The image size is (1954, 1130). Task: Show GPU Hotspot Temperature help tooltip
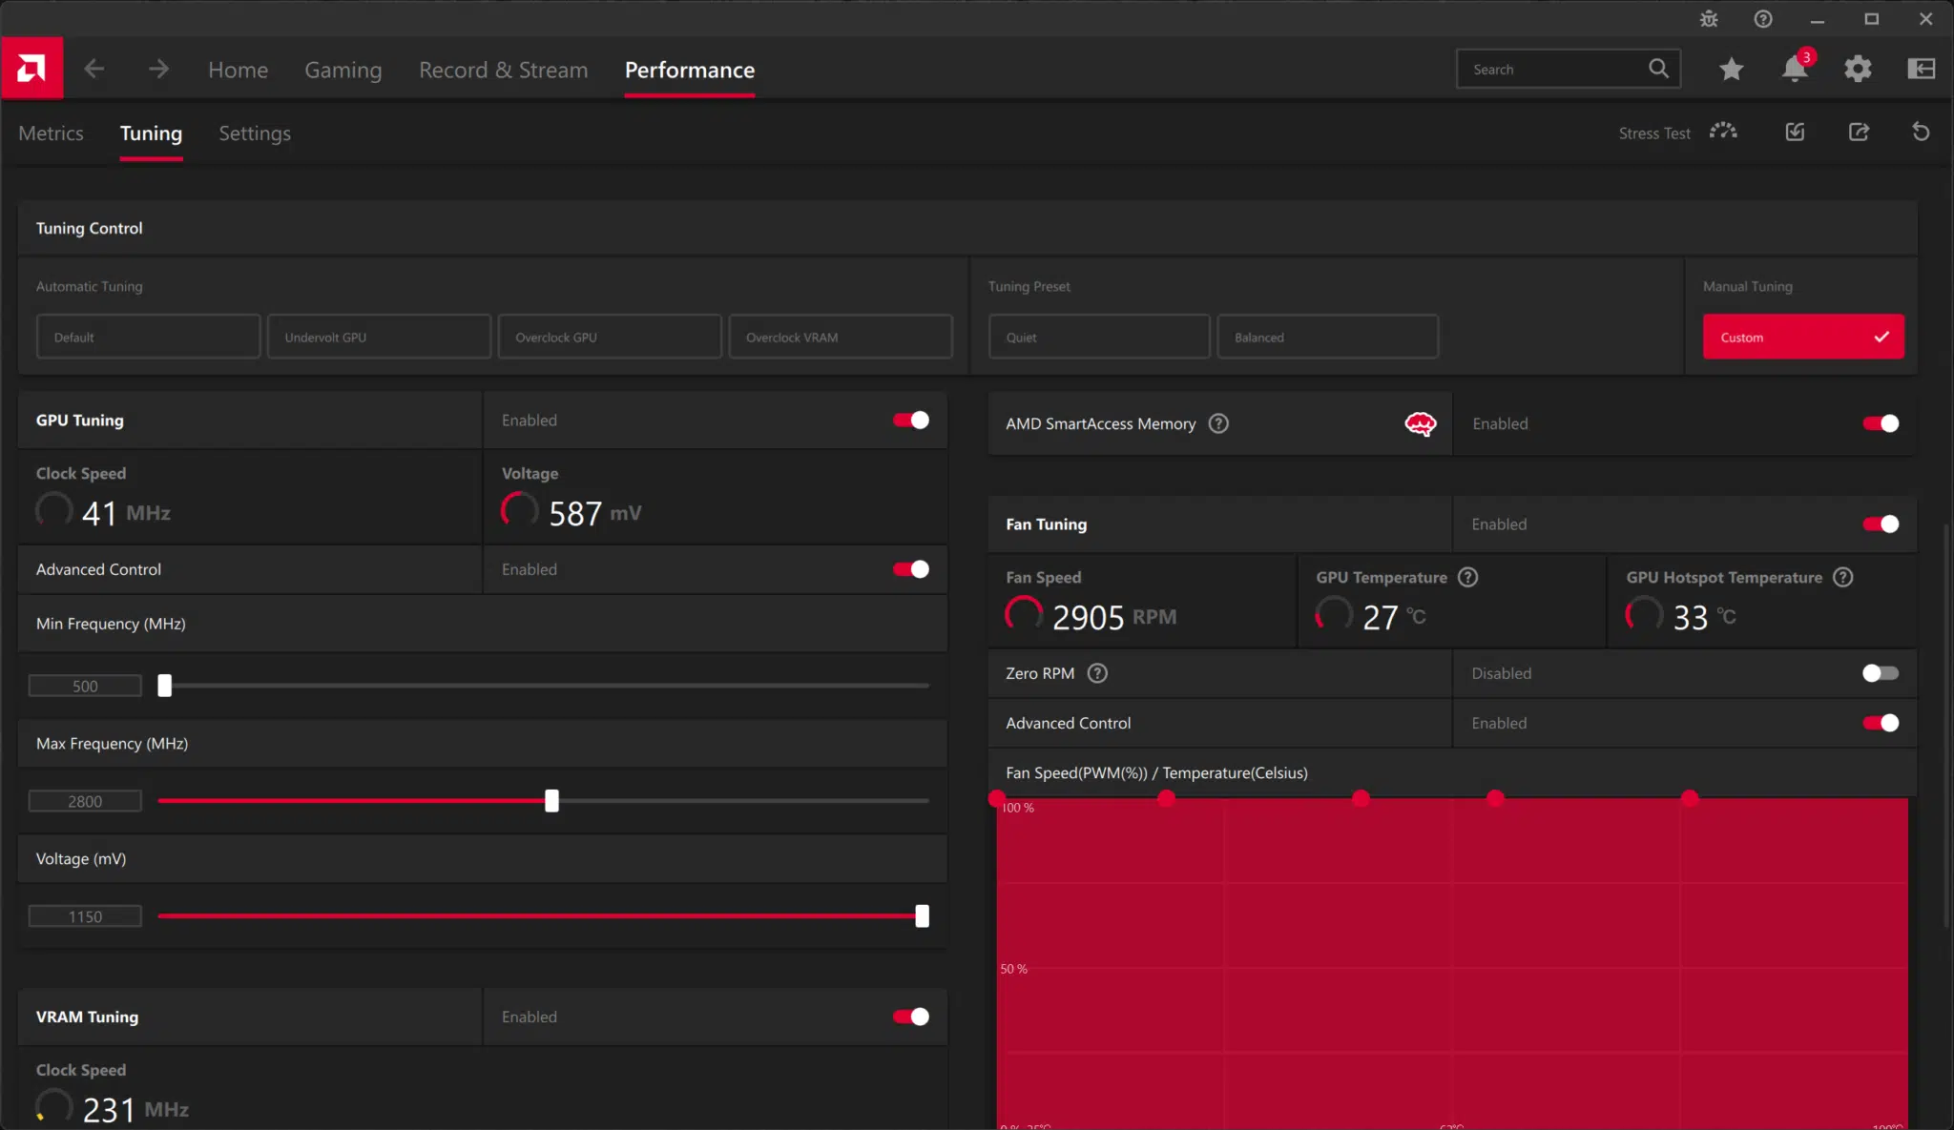coord(1843,577)
